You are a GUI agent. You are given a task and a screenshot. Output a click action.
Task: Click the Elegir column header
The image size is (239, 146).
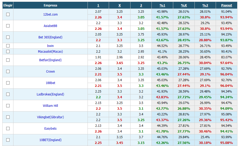pos(8,5)
